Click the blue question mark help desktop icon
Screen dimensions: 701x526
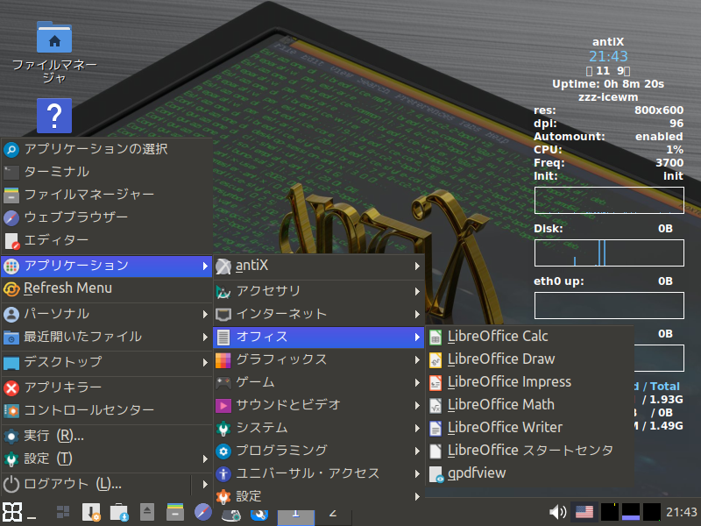click(x=54, y=116)
